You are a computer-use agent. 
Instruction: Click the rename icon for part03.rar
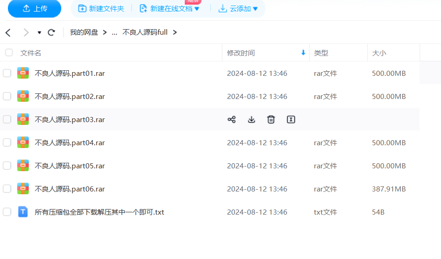pos(291,119)
